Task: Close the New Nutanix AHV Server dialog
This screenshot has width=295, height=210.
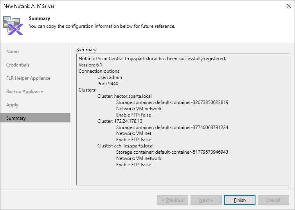Action: (288, 6)
